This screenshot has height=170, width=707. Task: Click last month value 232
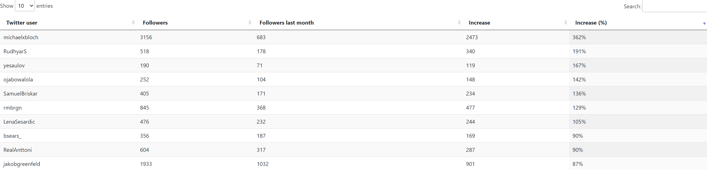[x=261, y=122]
